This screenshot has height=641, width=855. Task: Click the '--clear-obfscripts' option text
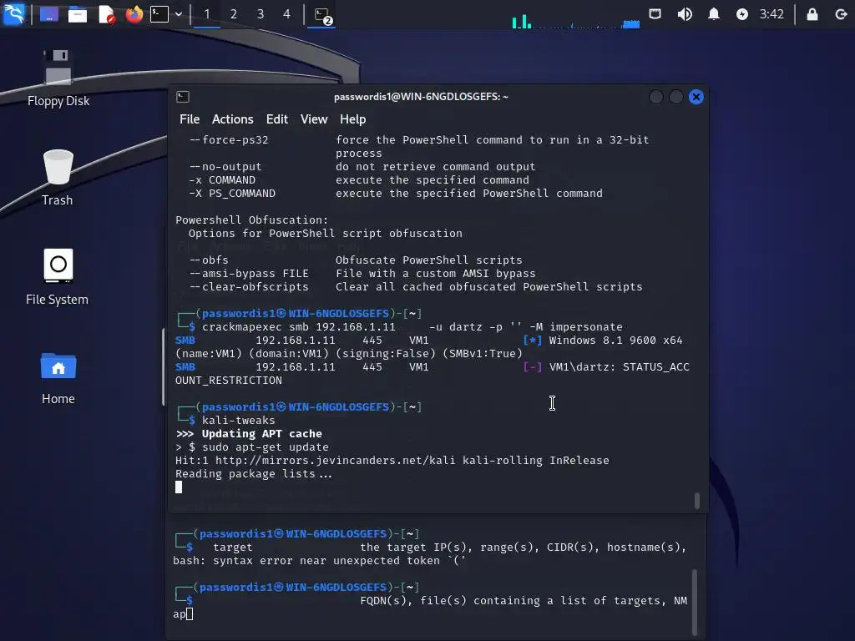click(249, 287)
